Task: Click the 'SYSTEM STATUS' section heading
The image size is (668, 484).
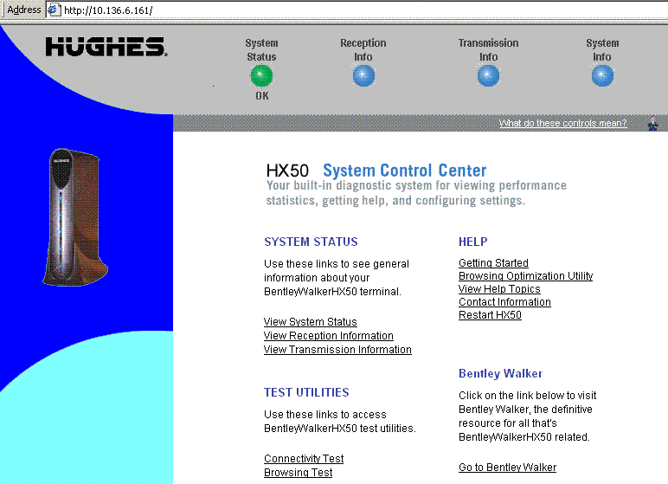Action: click(311, 242)
